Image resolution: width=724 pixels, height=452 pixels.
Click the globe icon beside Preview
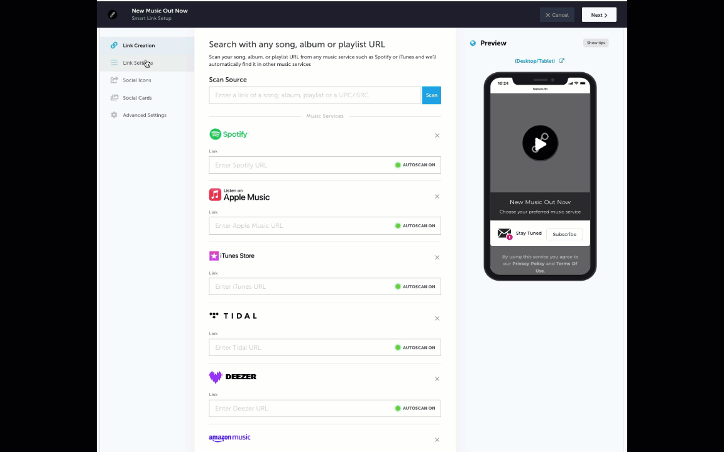473,43
